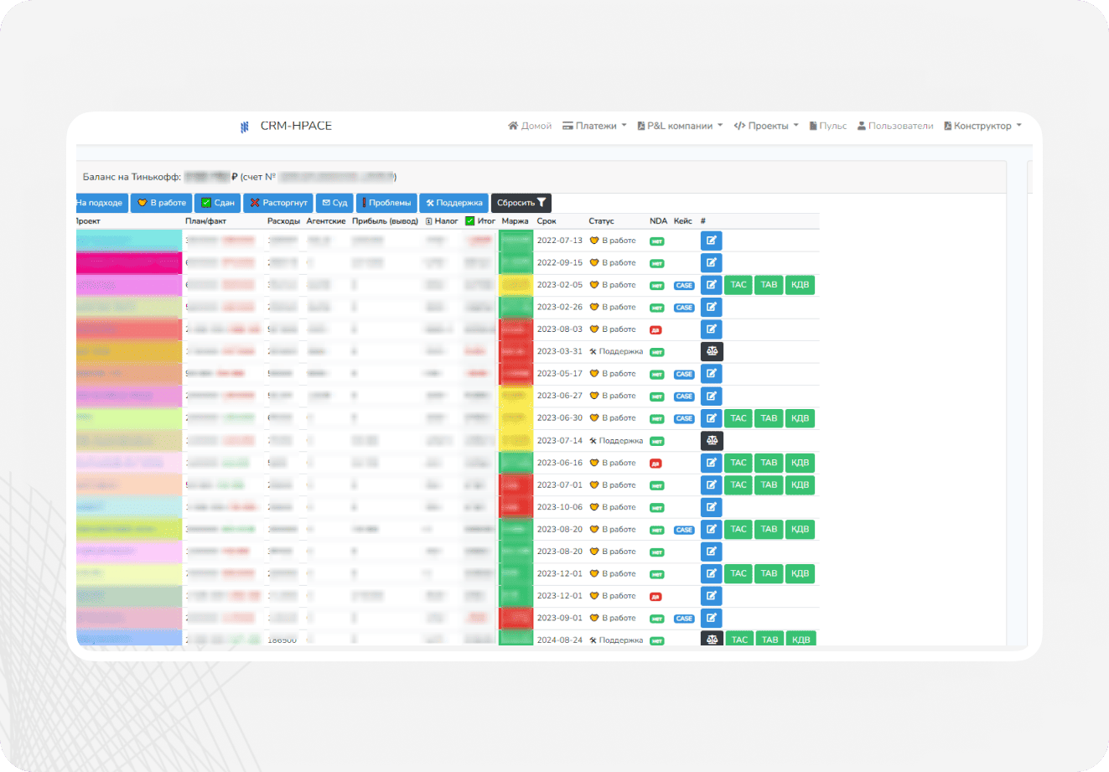The image size is (1109, 772).
Task: Click the 'КДВ' button in the 2023-06-30 row
Action: 801,418
